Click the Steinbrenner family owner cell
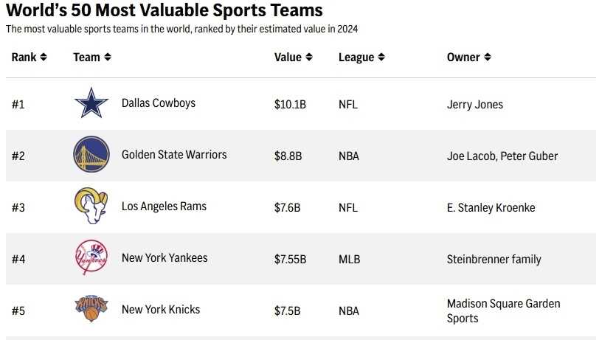 (494, 260)
